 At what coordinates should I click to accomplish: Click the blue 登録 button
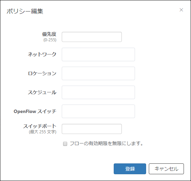tap(130, 169)
